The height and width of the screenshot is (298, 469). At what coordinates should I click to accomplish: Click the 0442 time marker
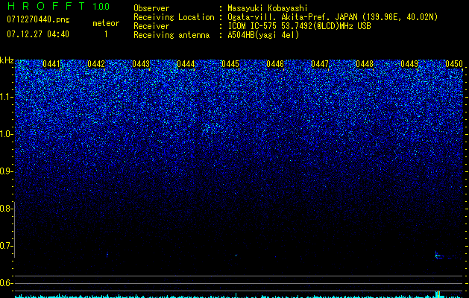(96, 64)
